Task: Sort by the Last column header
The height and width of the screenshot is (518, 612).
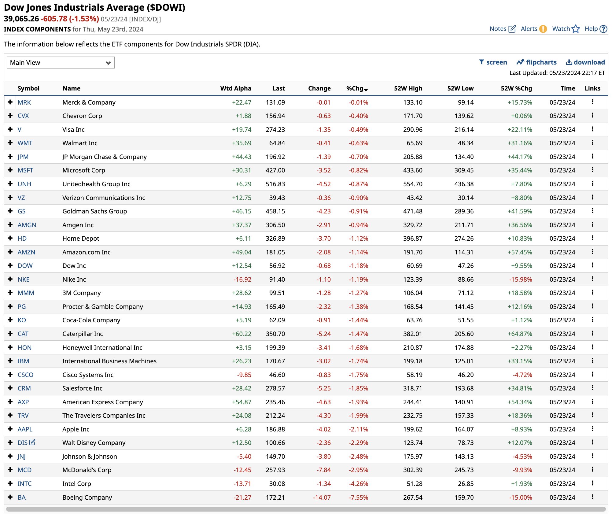Action: coord(278,88)
